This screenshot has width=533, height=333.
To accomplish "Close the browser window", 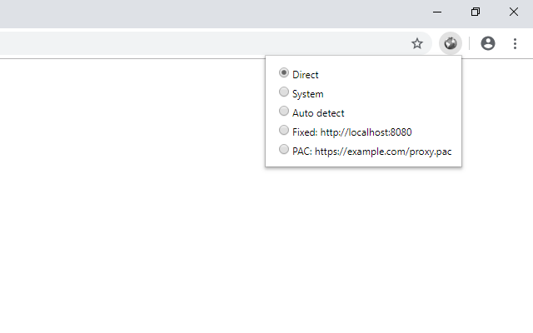I will click(x=514, y=12).
